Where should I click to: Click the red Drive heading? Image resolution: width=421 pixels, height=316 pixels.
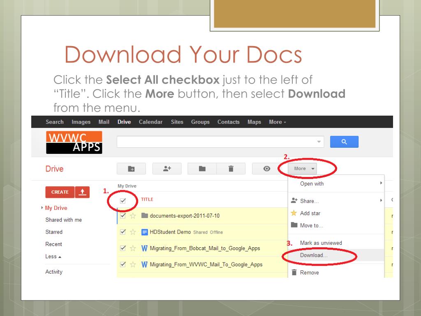[55, 169]
